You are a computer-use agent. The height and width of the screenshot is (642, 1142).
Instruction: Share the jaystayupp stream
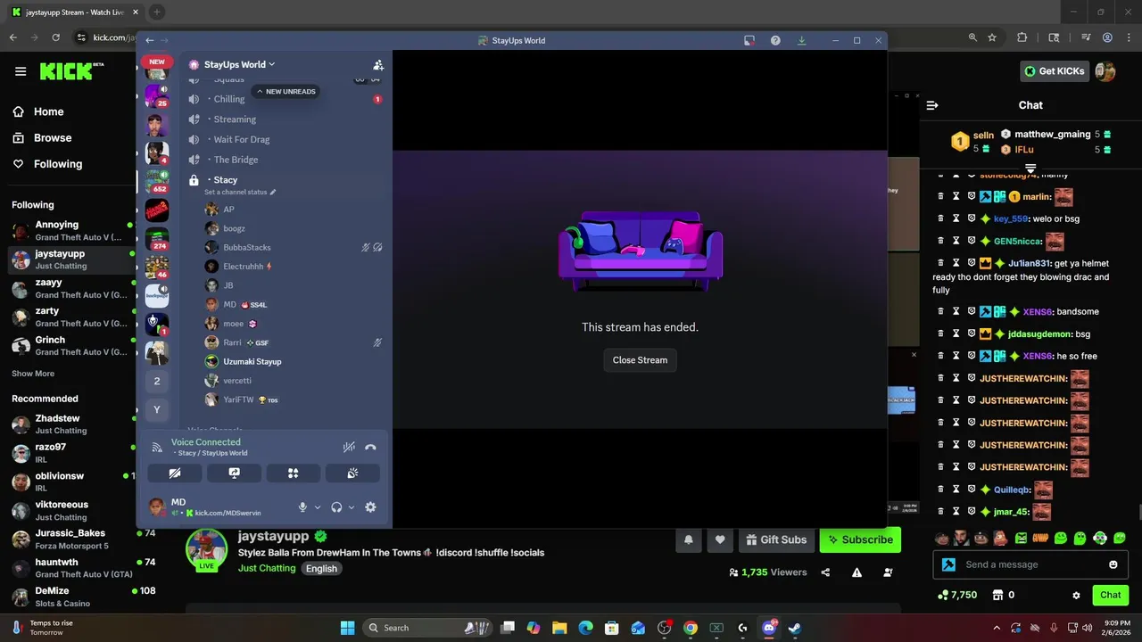tap(825, 572)
